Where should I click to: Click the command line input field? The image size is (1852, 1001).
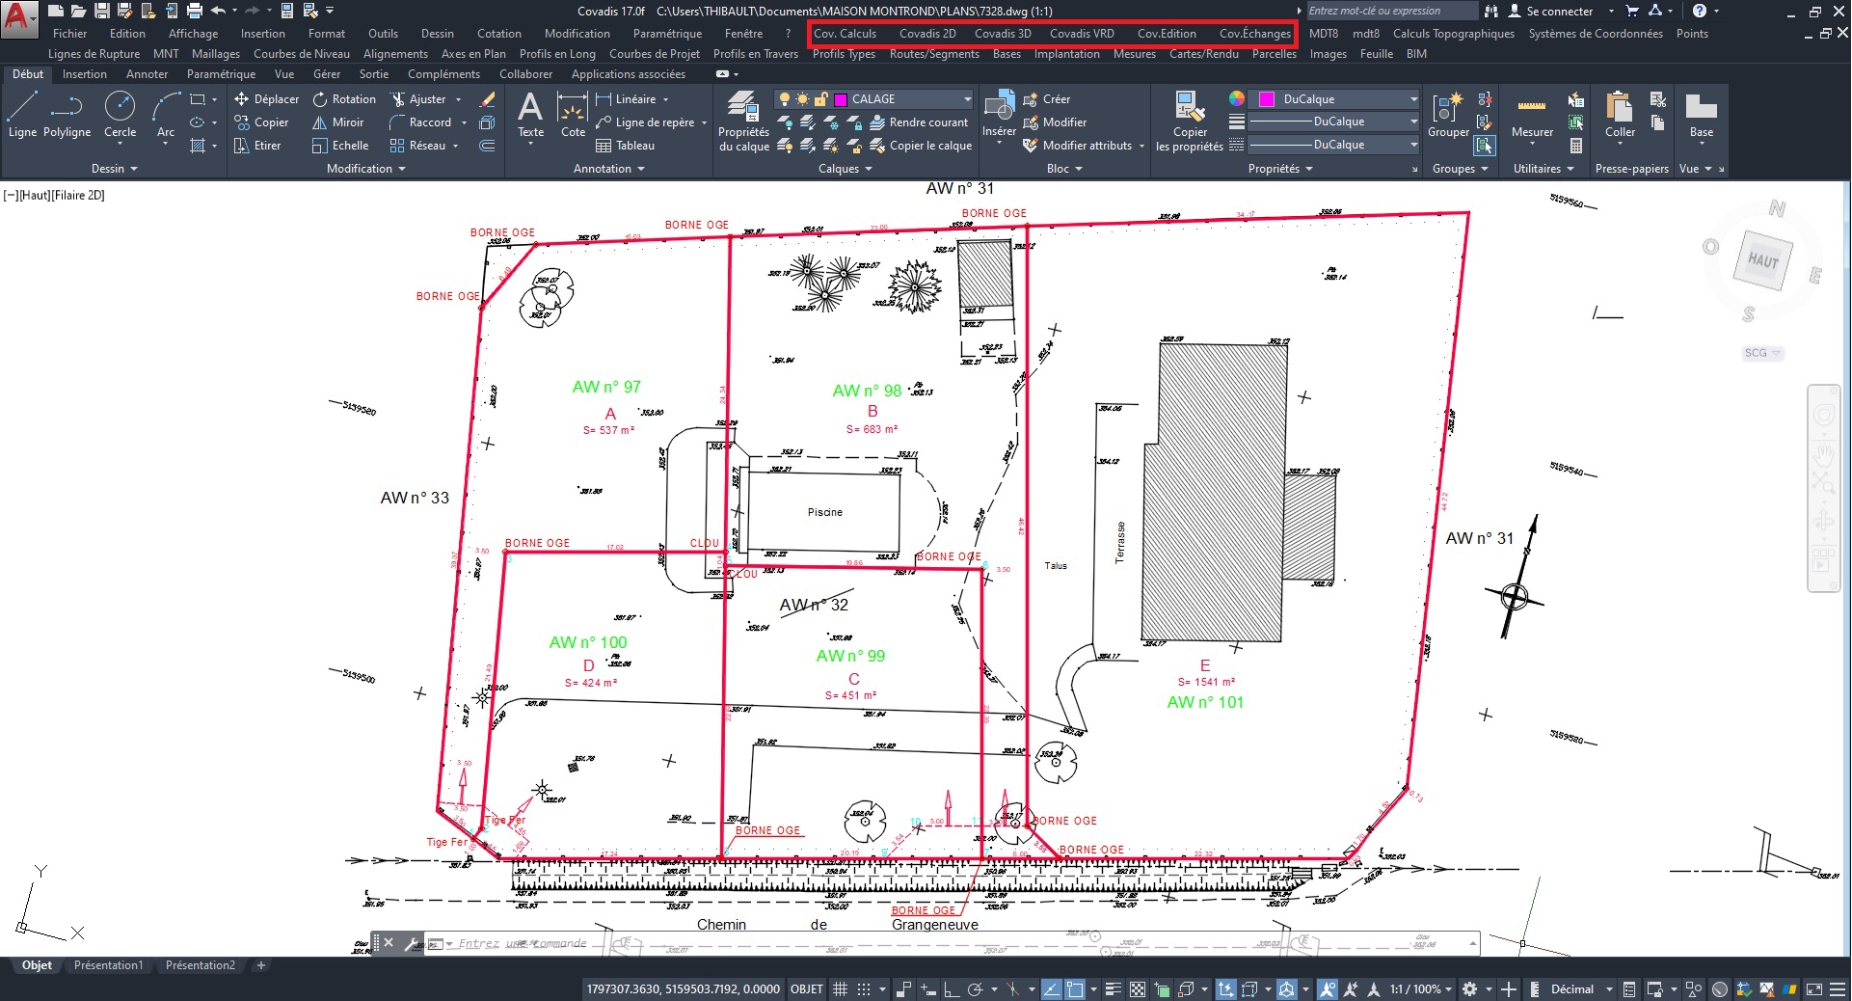click(954, 943)
